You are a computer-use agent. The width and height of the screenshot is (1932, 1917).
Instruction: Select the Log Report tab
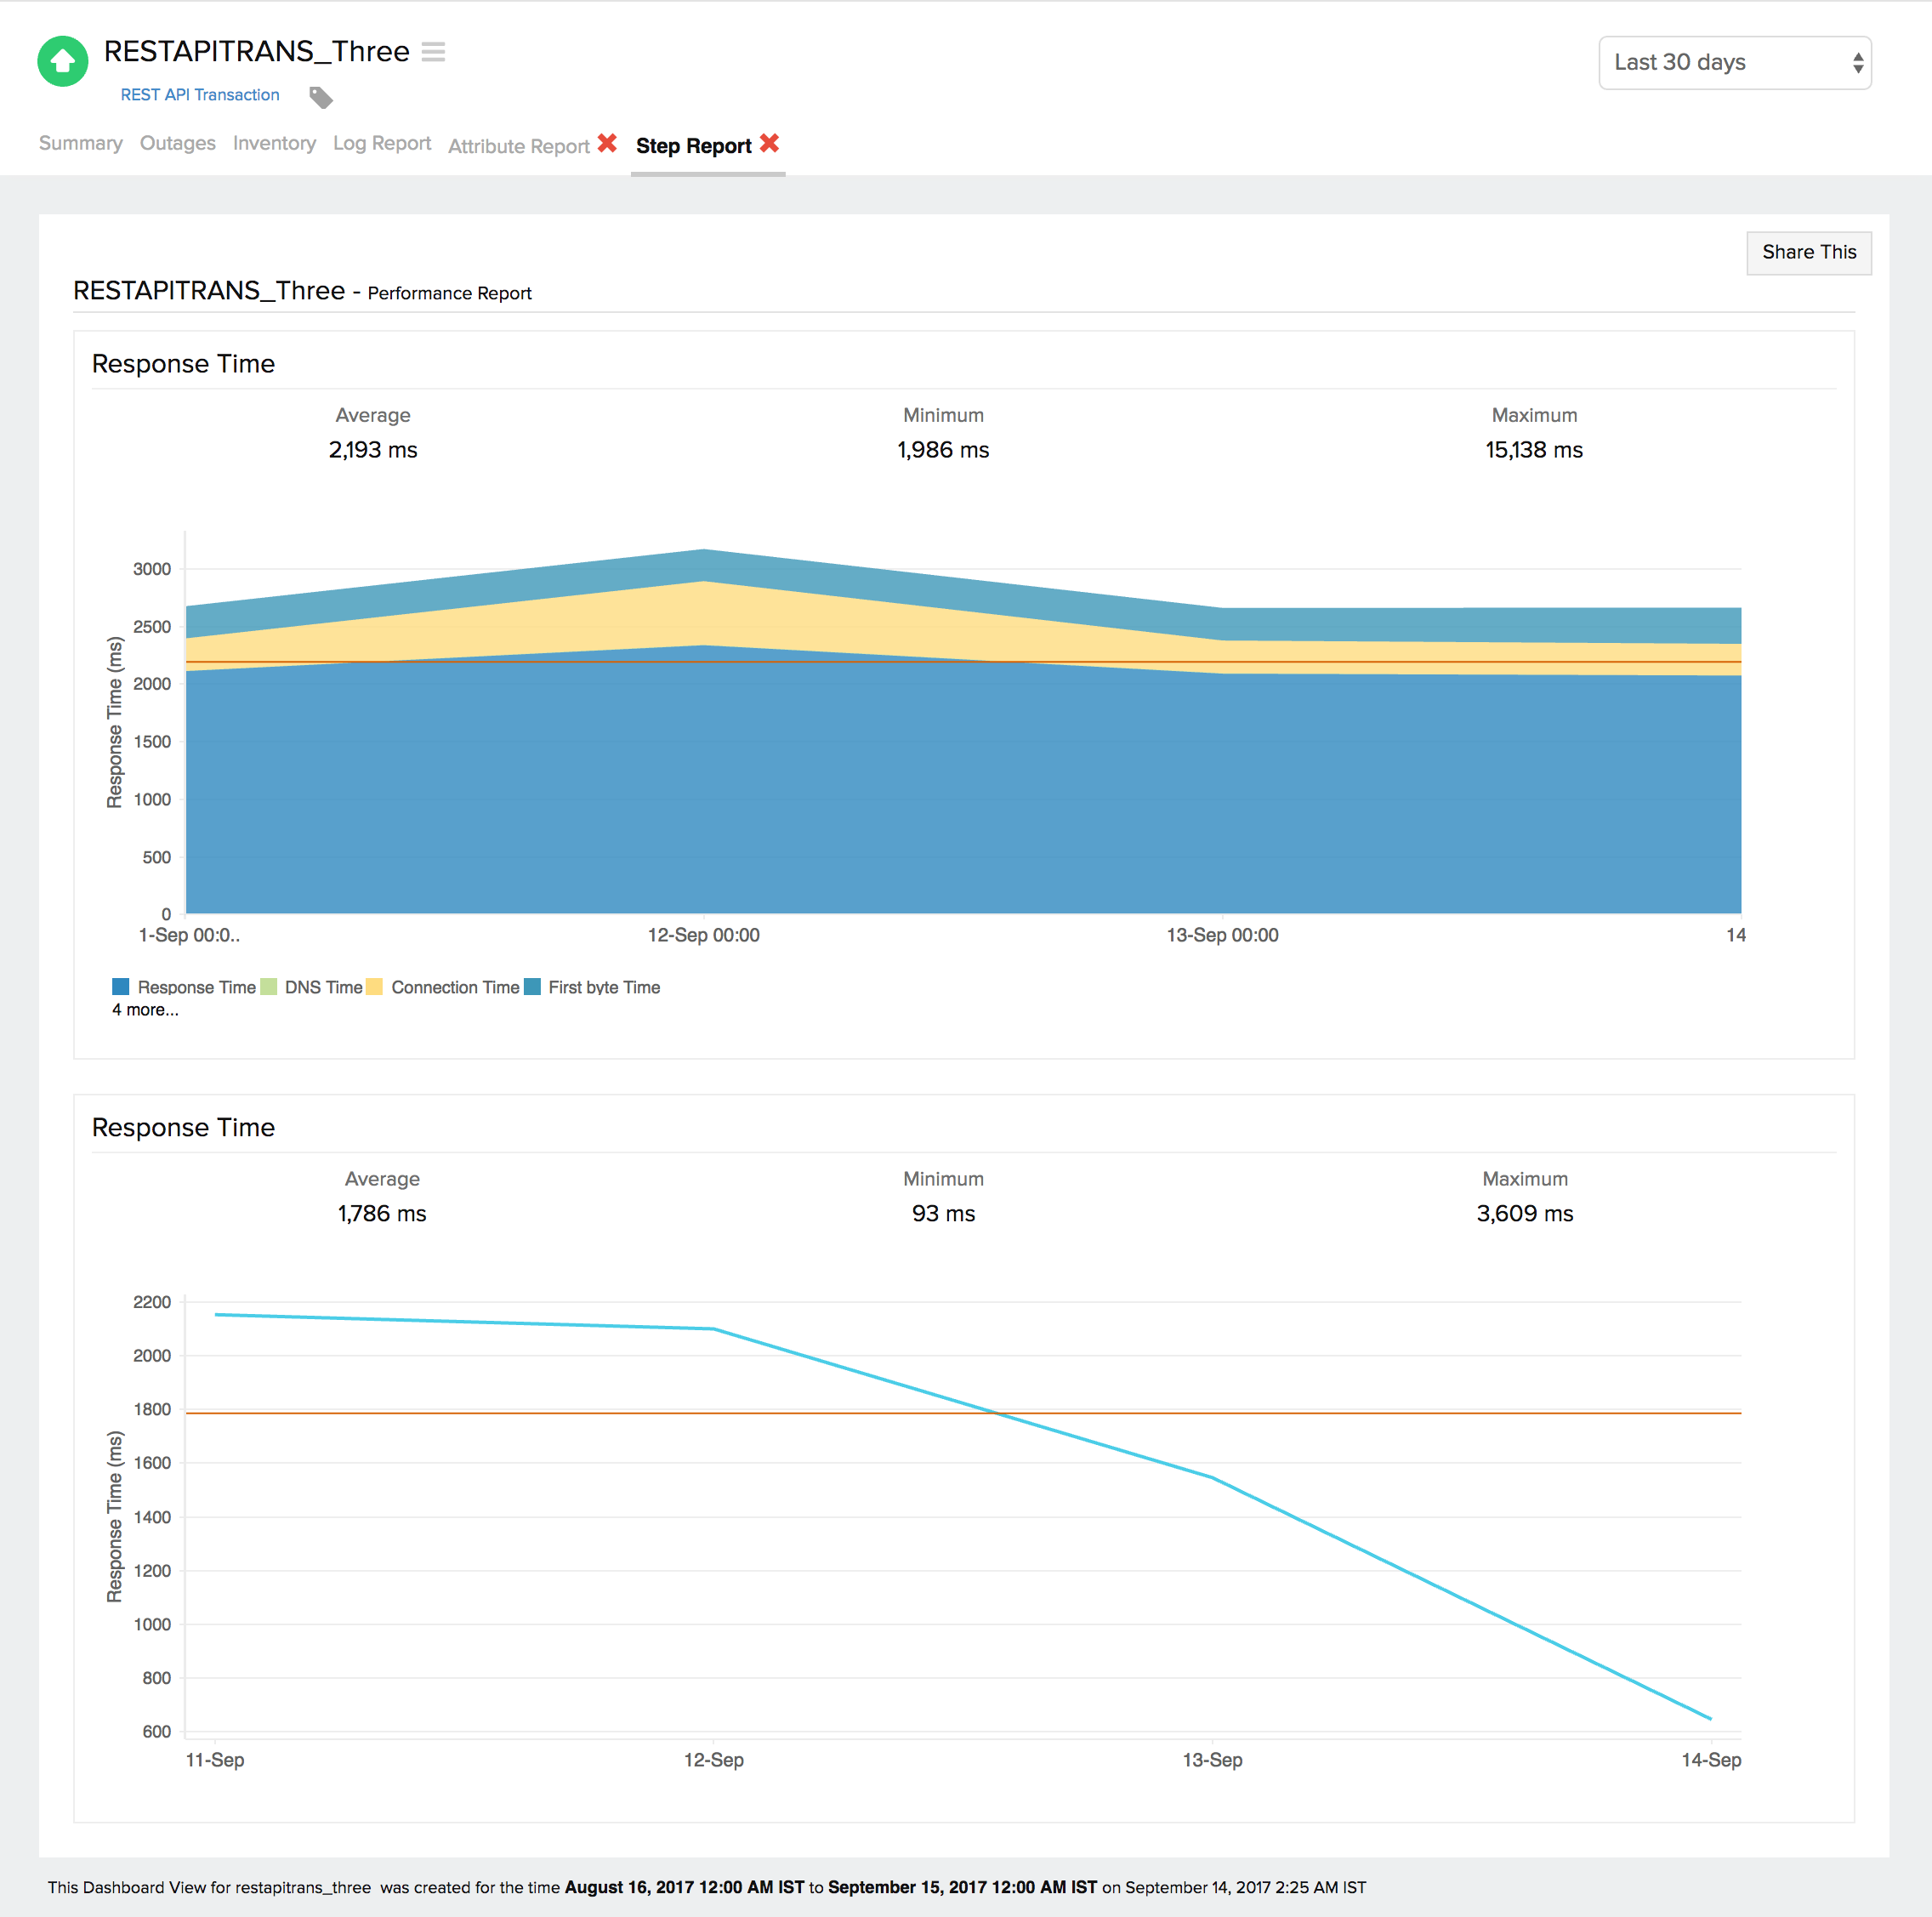[x=382, y=143]
